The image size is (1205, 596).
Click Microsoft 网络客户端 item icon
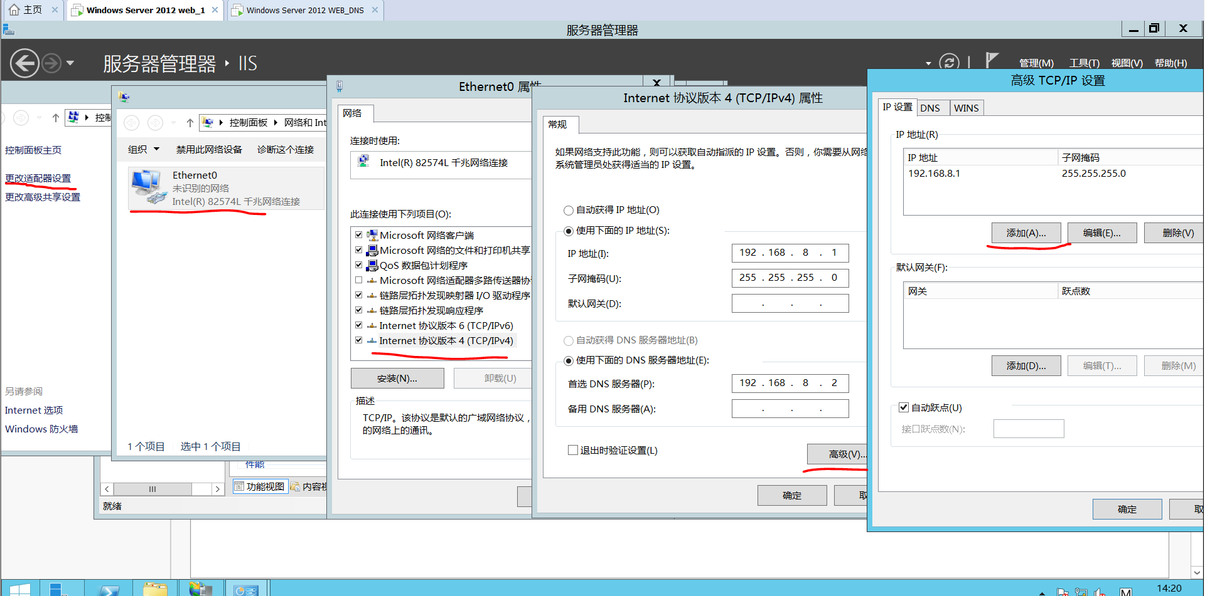pos(372,235)
